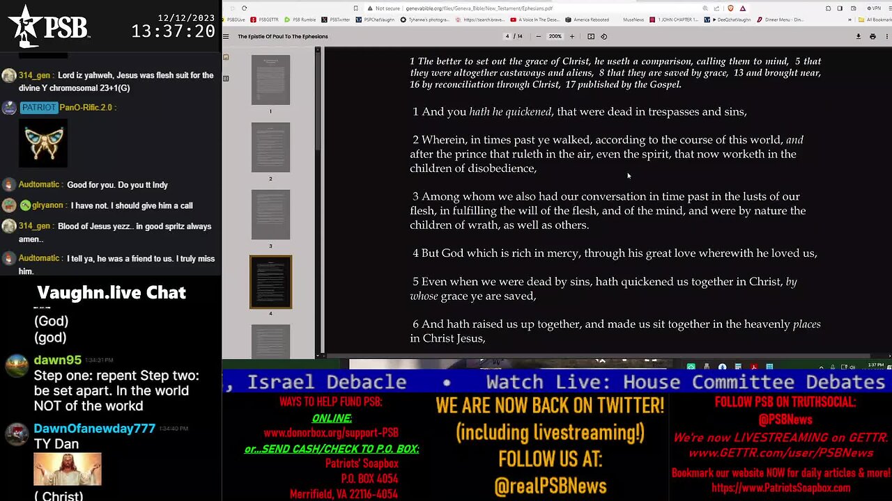Open the VPN button in the browser toolbar
Viewport: 892px width, 501px height.
pos(874,8)
